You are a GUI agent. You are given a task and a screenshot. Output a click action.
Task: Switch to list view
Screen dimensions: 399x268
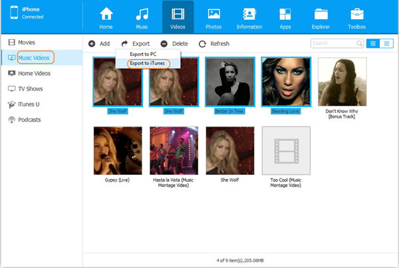(386, 43)
